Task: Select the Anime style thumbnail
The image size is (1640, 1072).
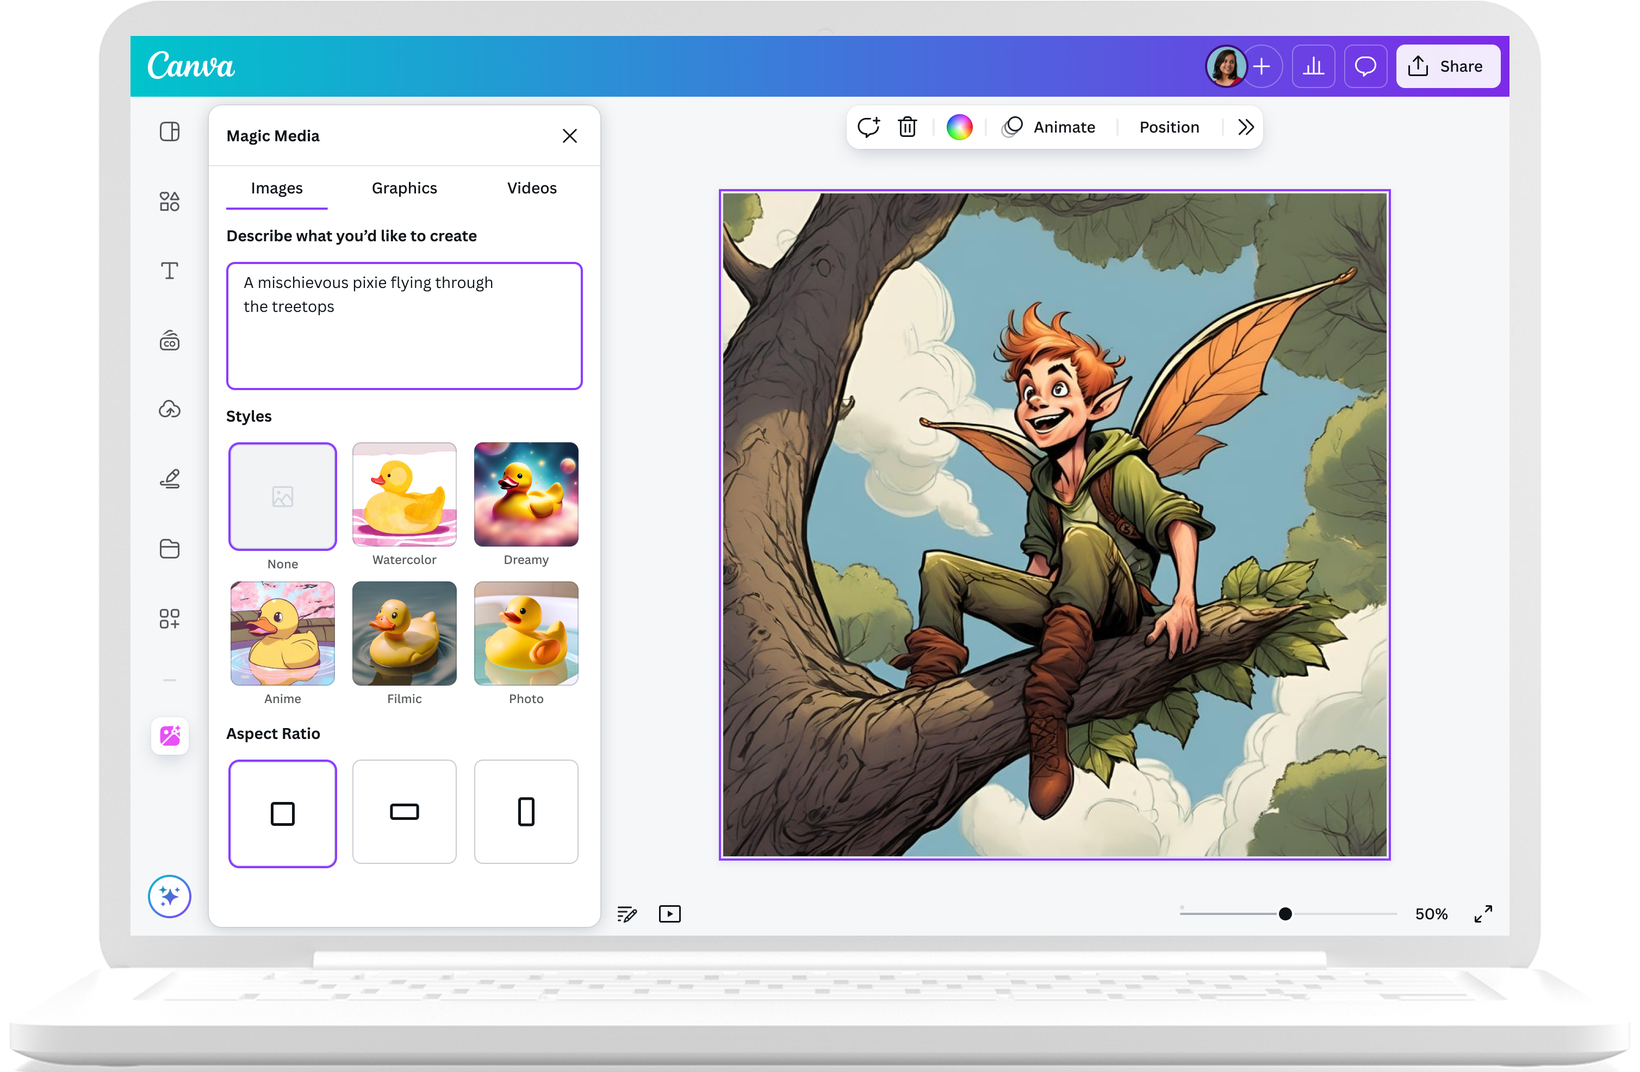Action: point(283,634)
